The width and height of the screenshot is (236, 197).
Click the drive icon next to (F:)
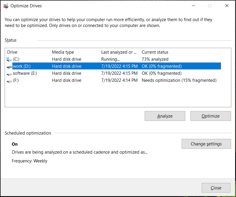point(9,80)
